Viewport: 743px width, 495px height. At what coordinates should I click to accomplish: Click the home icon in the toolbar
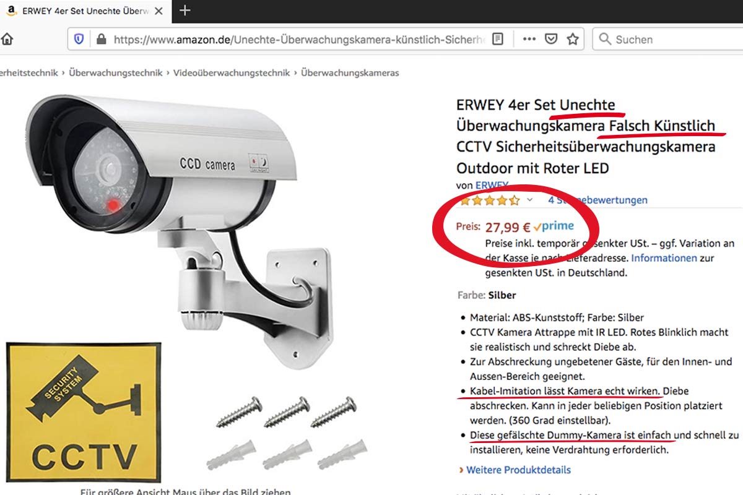(x=6, y=39)
